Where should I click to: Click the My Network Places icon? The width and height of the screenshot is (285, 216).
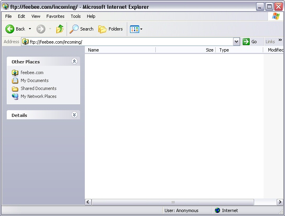click(15, 96)
